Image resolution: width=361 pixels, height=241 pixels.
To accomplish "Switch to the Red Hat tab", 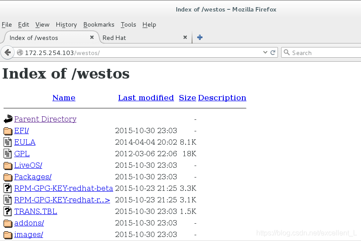I will click(145, 38).
